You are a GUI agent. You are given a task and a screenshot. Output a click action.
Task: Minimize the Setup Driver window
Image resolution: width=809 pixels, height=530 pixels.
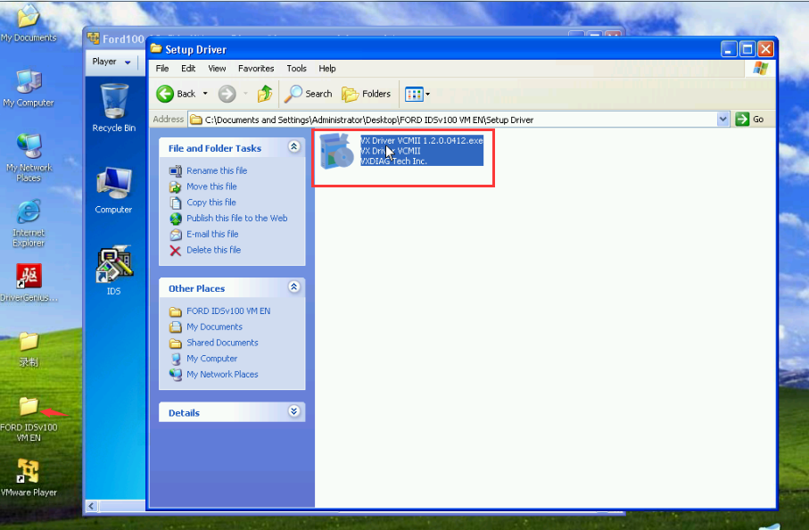[x=729, y=49]
